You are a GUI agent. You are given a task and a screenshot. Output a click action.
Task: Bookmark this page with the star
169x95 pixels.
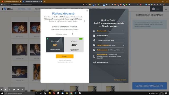pyautogui.click(x=86, y=5)
